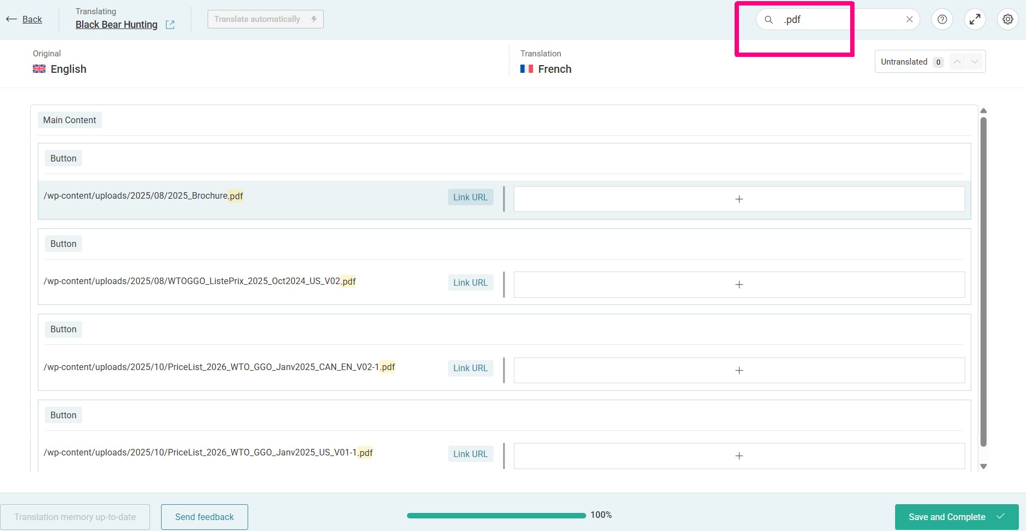
Task: Click the Translate automatically button
Action: (x=265, y=19)
